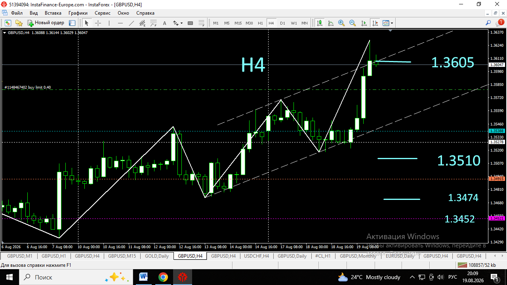Select the Crosshair tool
The image size is (507, 285).
click(98, 23)
